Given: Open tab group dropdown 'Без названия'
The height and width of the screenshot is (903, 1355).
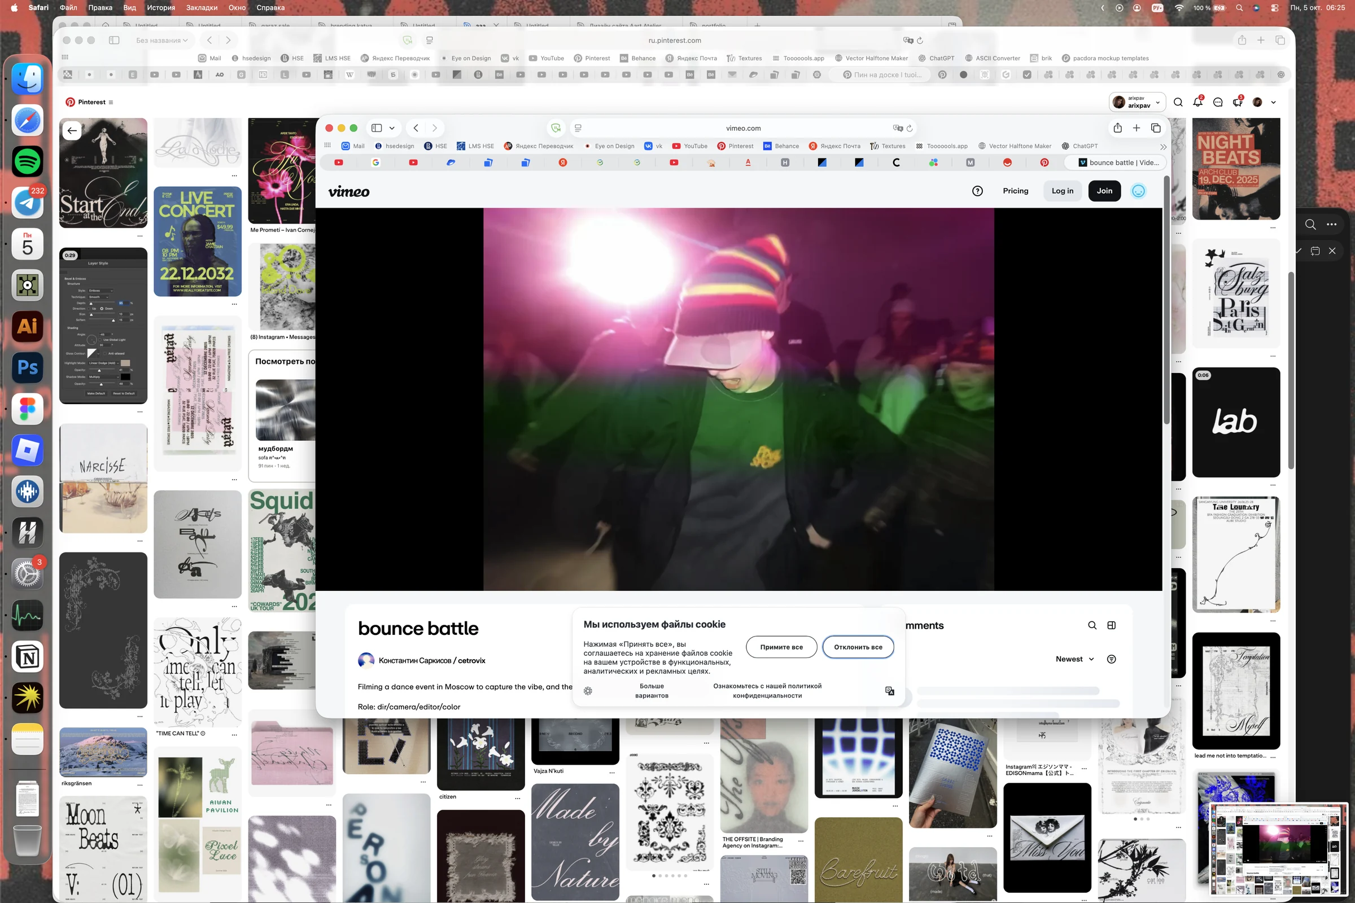Looking at the screenshot, I should click(162, 40).
